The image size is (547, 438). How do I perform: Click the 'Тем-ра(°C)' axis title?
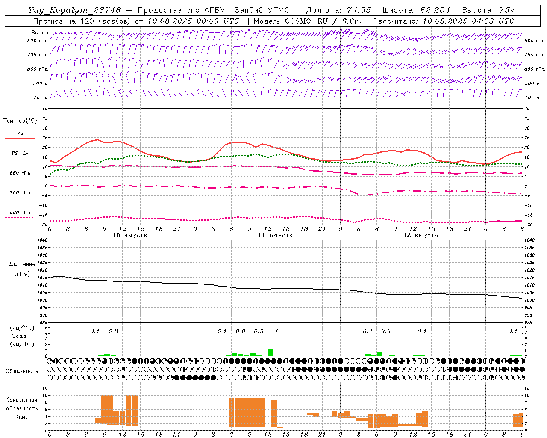click(20, 121)
